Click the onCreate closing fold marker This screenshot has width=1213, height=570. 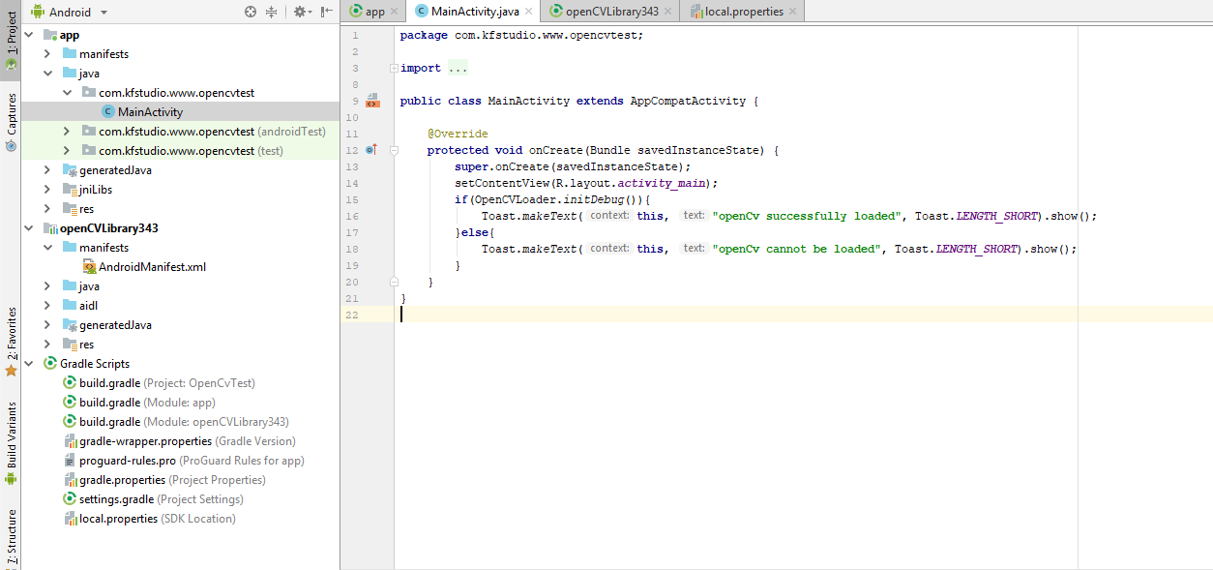[x=394, y=282]
